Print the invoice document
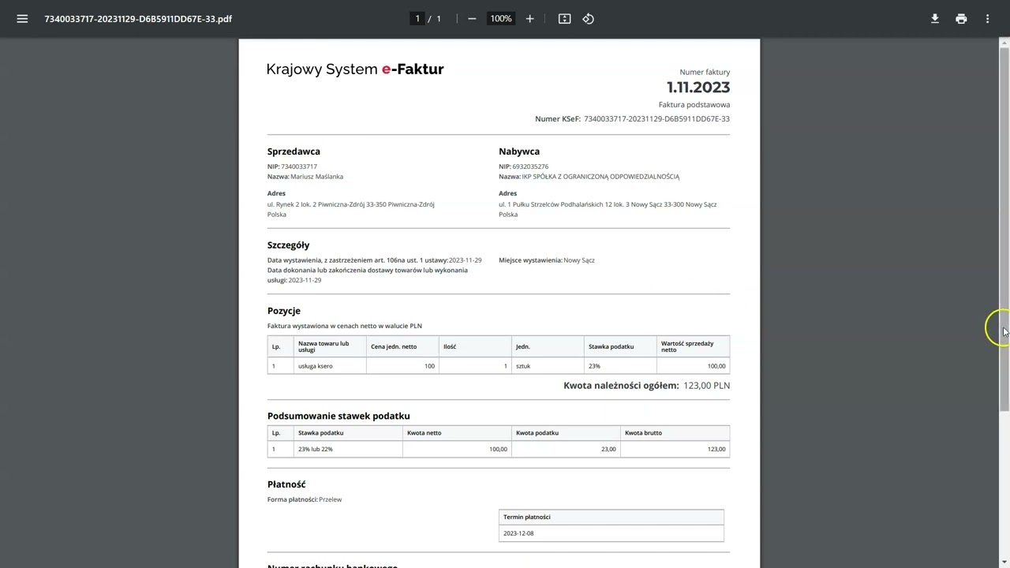 coord(961,19)
